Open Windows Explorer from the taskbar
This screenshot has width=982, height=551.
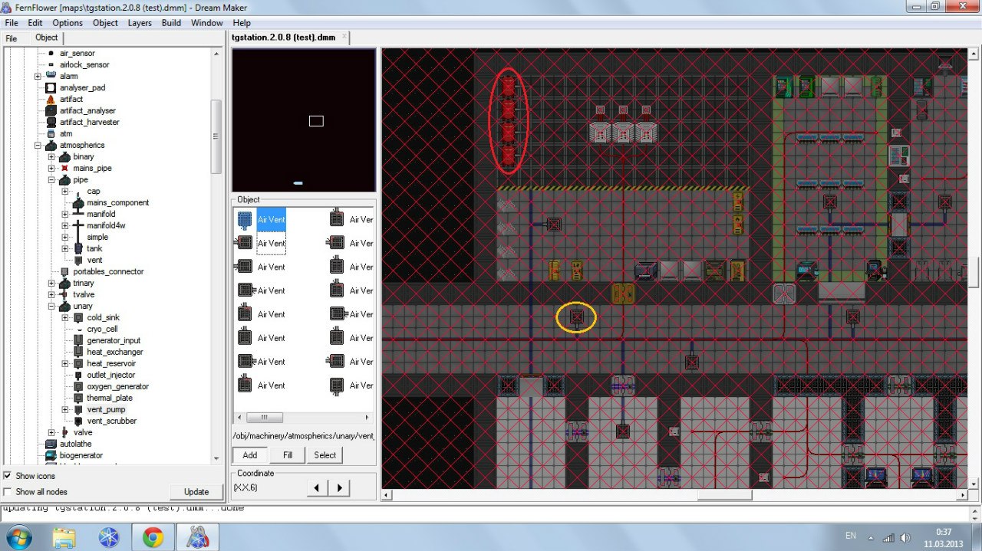tap(64, 538)
